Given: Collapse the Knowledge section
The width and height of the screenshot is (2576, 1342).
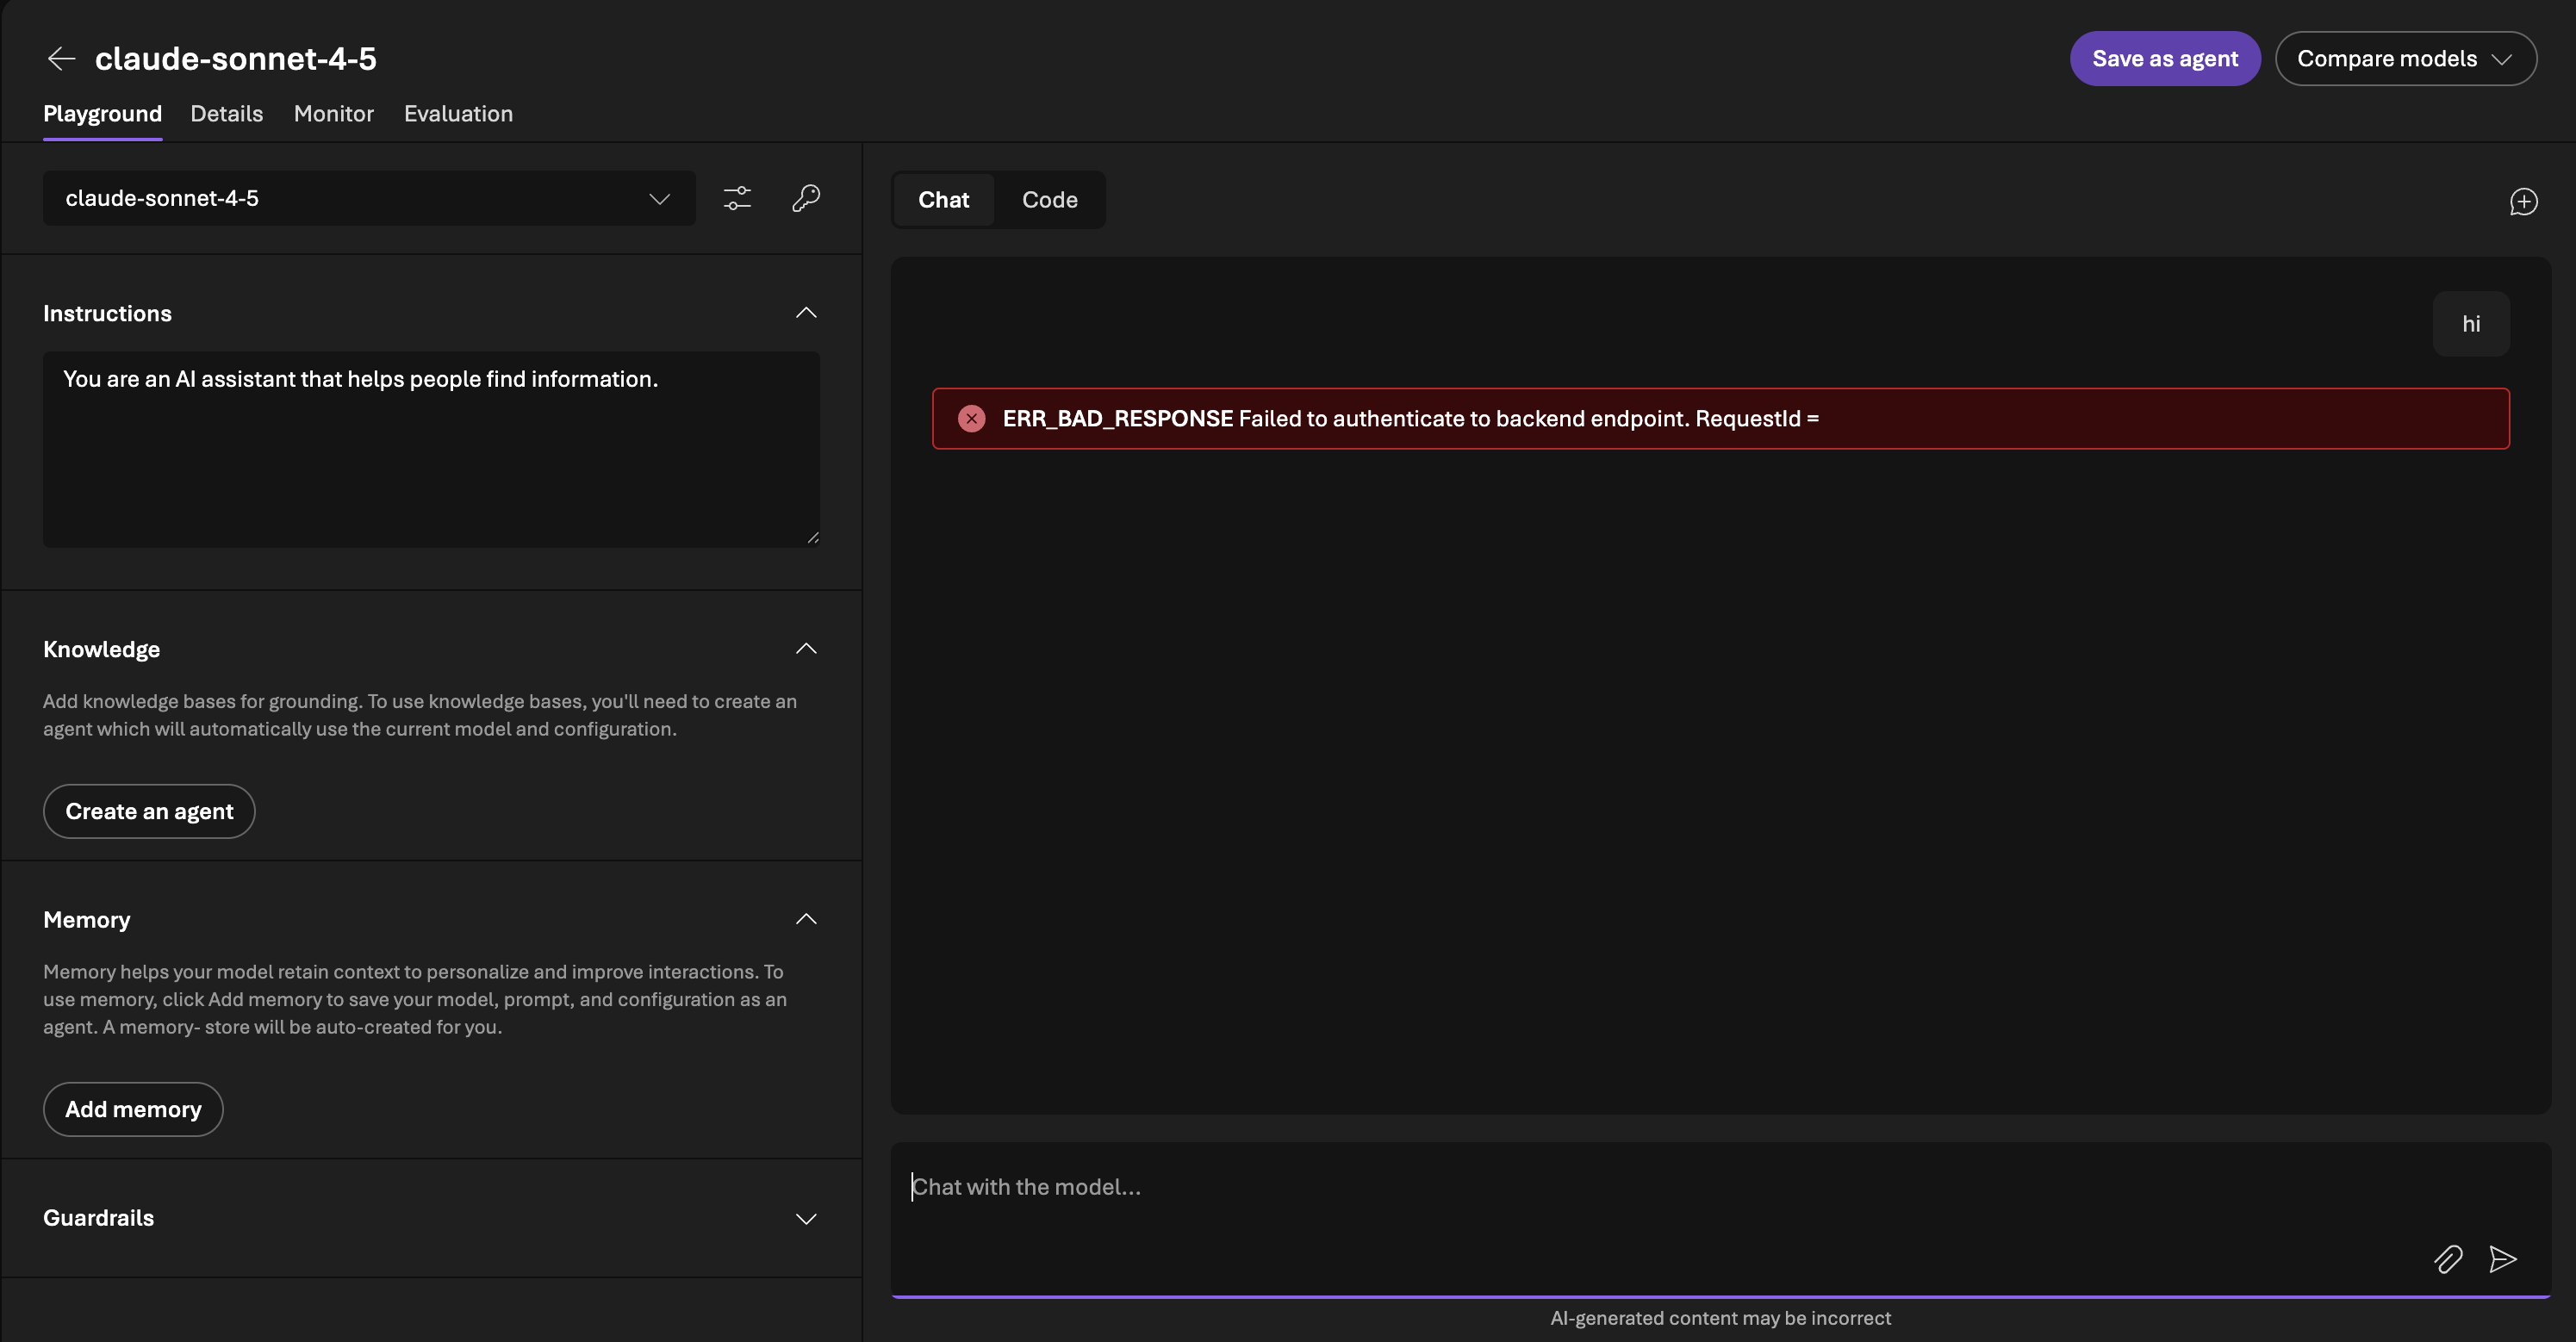Looking at the screenshot, I should tap(806, 649).
